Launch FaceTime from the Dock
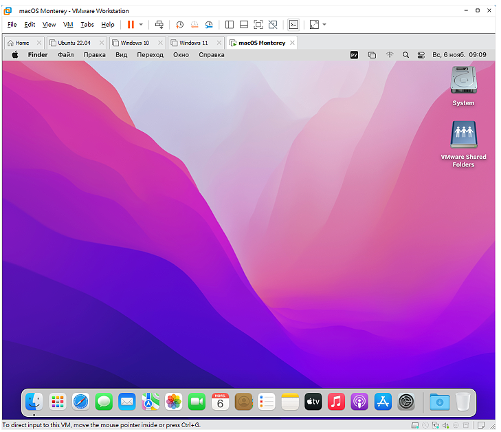The width and height of the screenshot is (501, 432). click(x=197, y=402)
